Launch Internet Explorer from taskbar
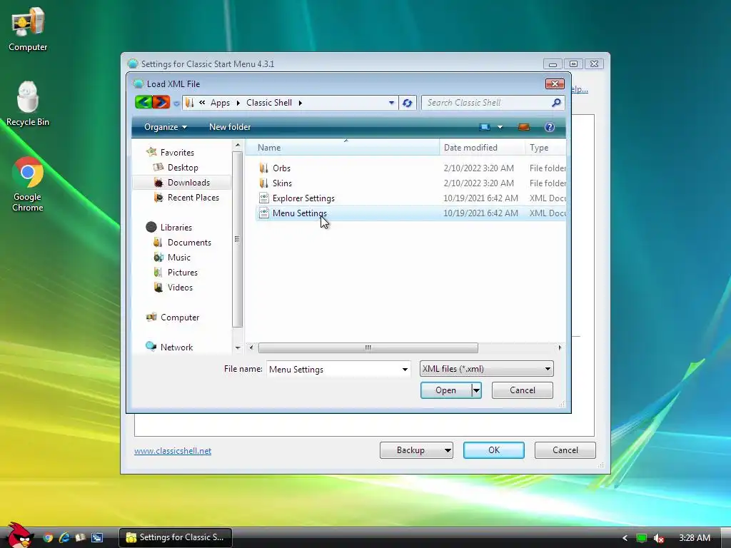The height and width of the screenshot is (548, 731). pos(64,537)
